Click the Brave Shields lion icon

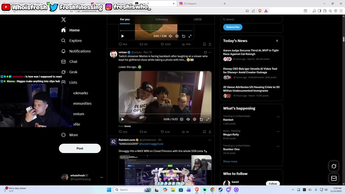click(x=260, y=11)
